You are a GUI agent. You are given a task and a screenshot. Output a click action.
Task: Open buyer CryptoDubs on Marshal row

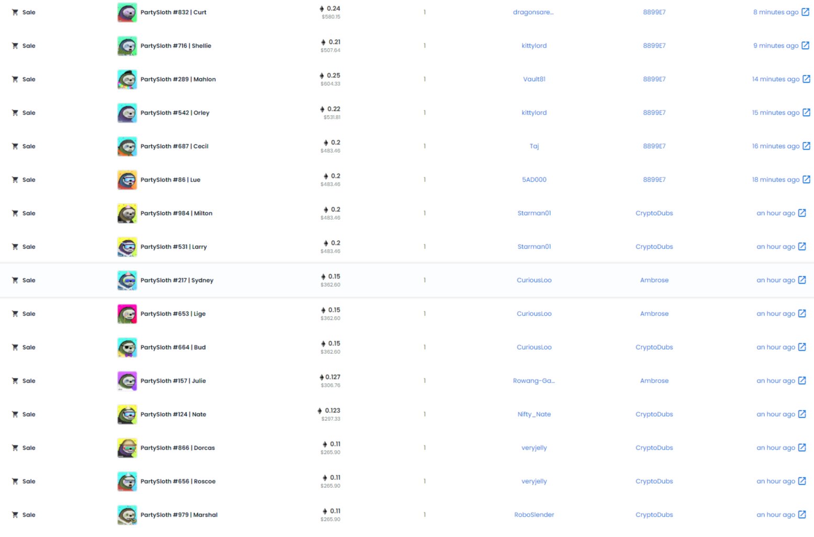(x=654, y=514)
